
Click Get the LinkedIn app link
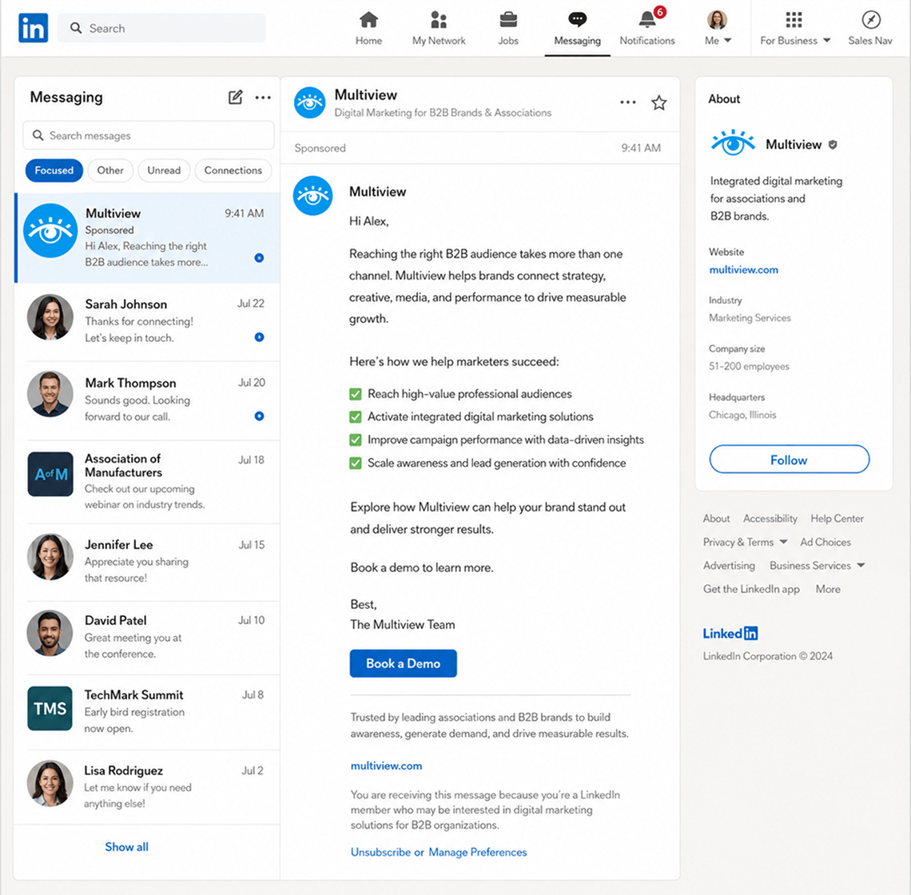click(x=751, y=589)
